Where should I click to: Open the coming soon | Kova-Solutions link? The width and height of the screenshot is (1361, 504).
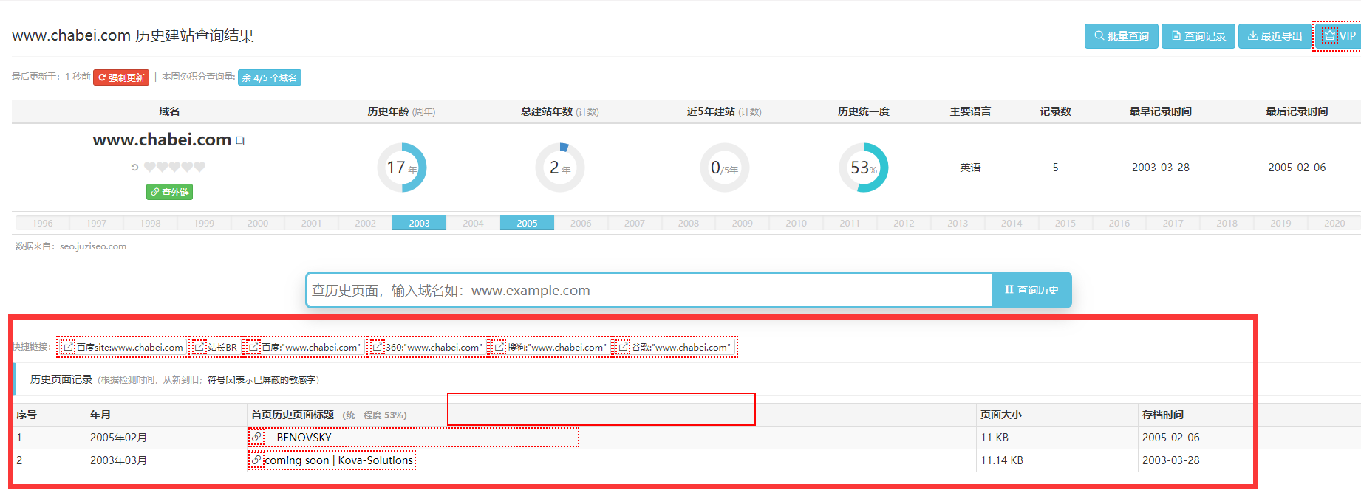click(332, 460)
